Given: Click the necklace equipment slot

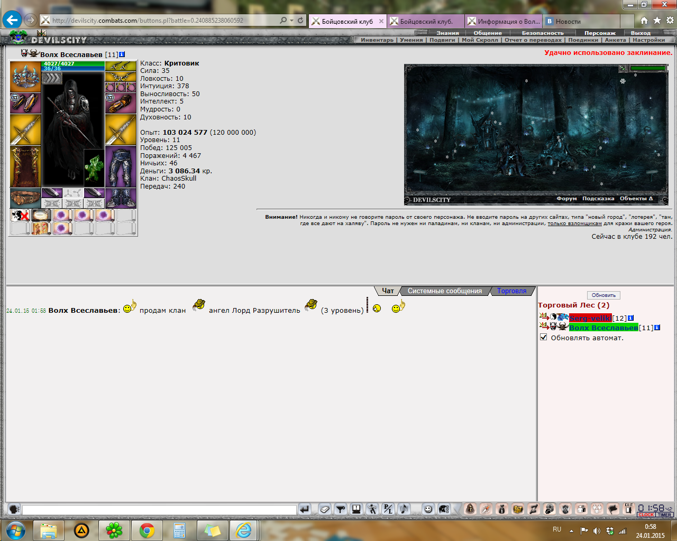Looking at the screenshot, I should [121, 77].
